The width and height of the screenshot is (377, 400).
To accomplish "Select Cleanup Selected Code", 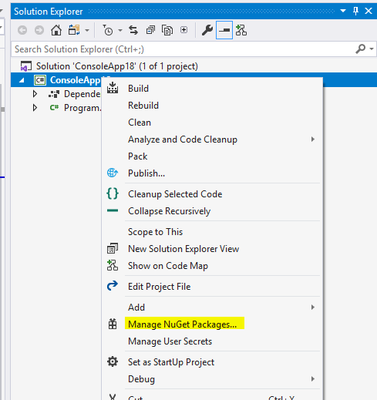I will 175,194.
